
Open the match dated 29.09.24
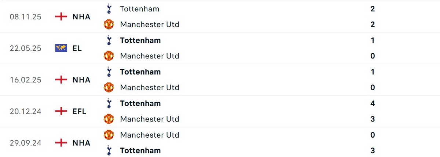(x=26, y=143)
